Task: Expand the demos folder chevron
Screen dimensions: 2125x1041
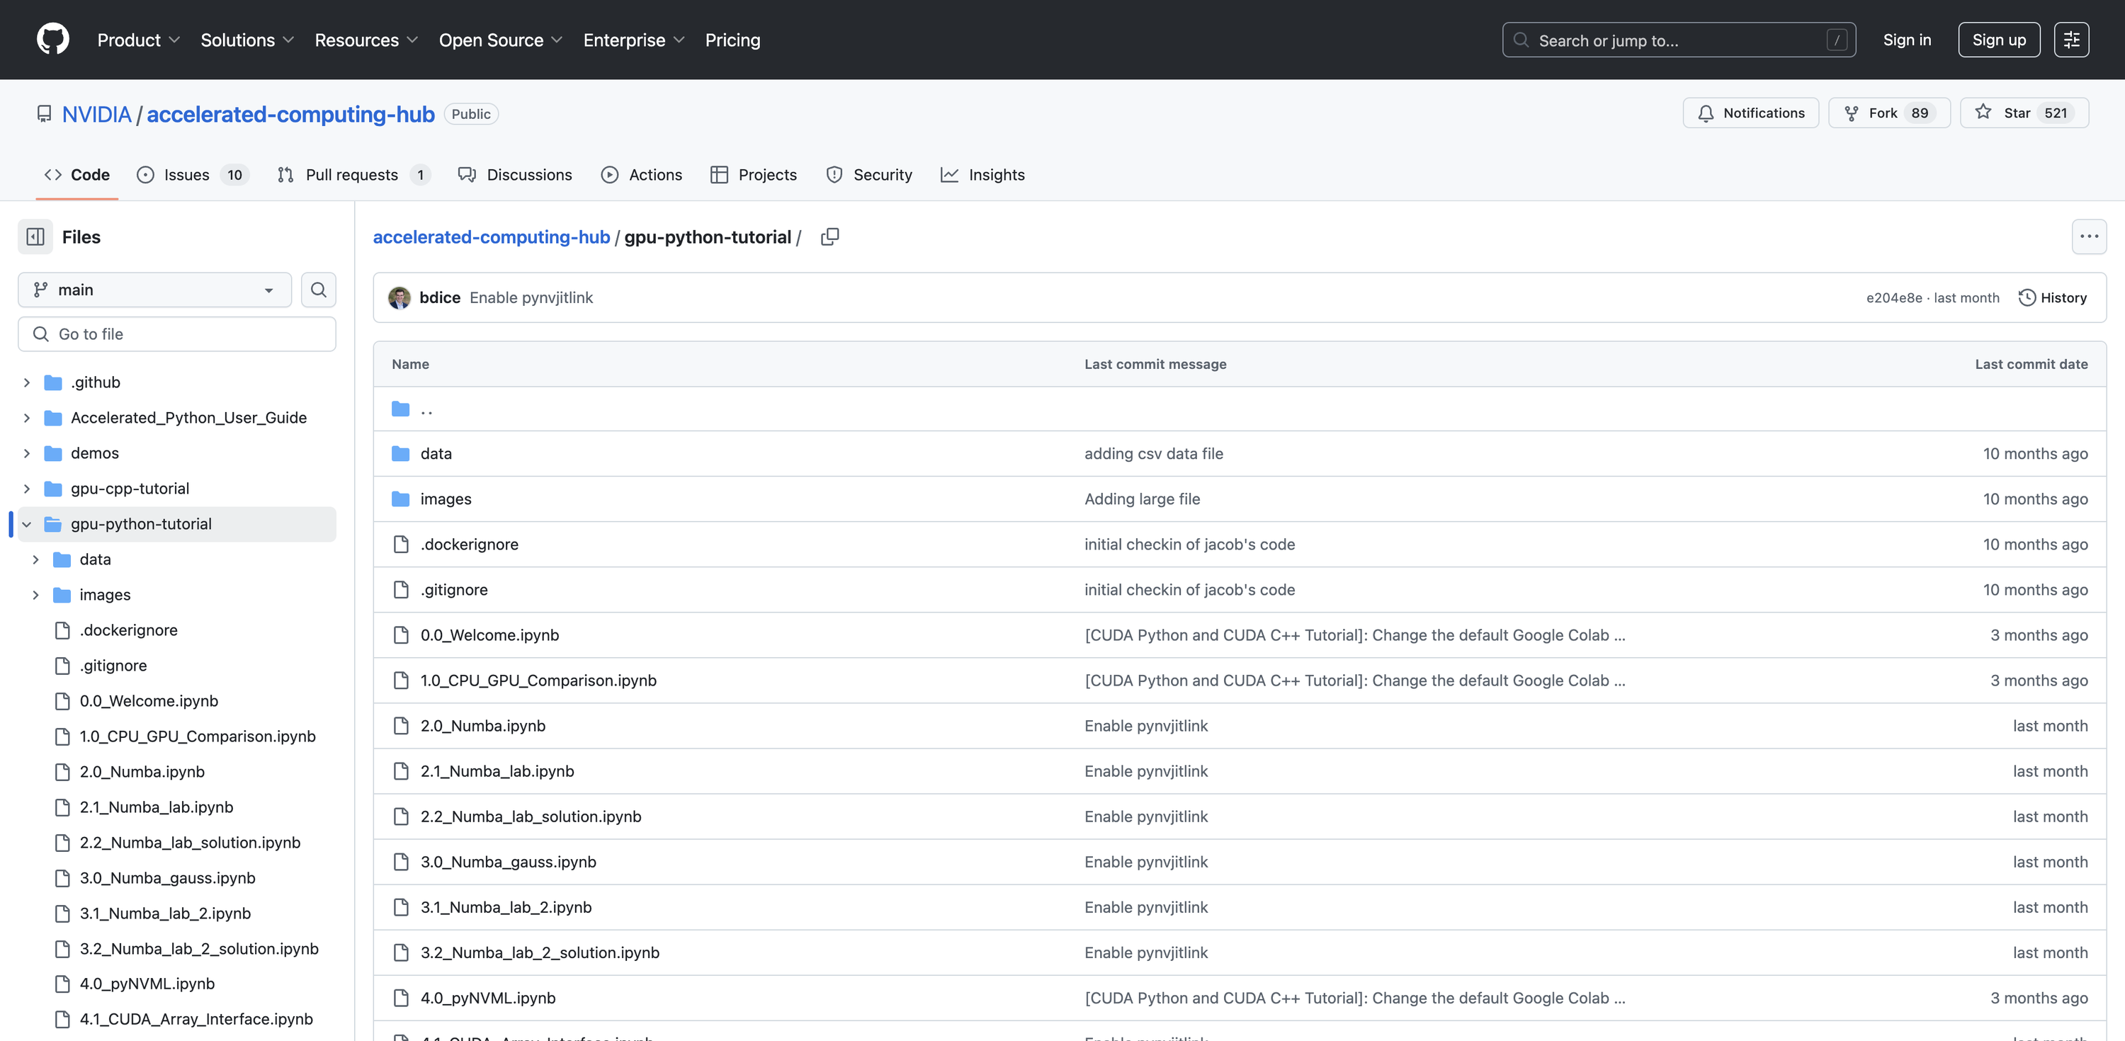Action: pyautogui.click(x=26, y=454)
